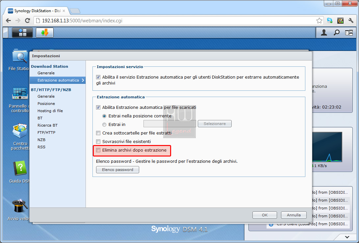Open the user account options icon
Image resolution: width=359 pixels, height=243 pixels.
tap(324, 33)
